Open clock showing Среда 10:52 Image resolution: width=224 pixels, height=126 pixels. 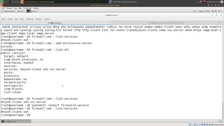tap(204, 11)
